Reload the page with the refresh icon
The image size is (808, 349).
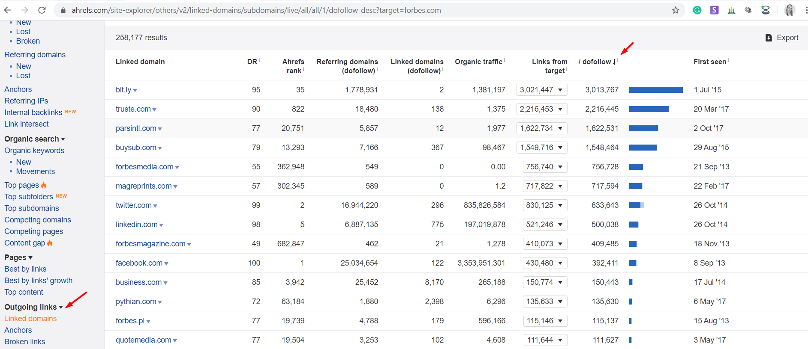[42, 10]
